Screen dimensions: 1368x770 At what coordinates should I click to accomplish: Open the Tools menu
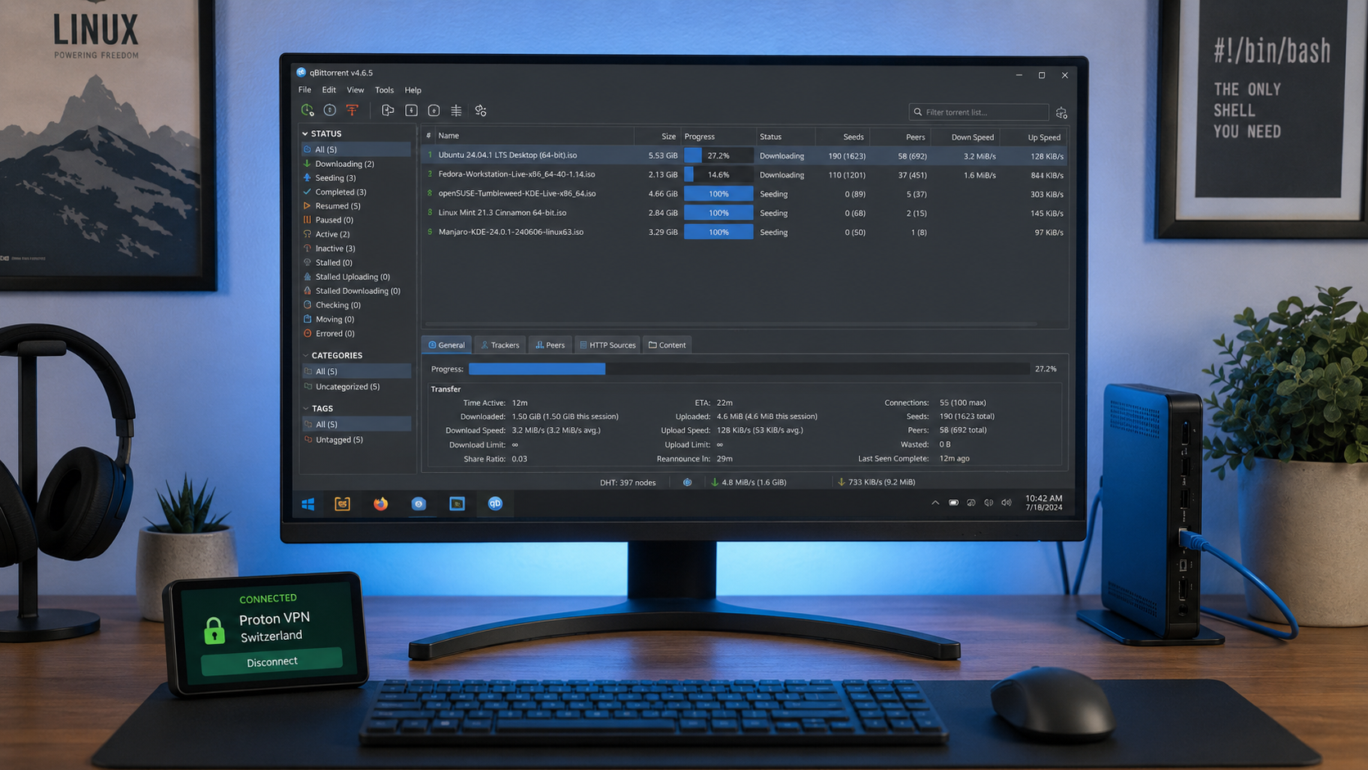point(384,90)
